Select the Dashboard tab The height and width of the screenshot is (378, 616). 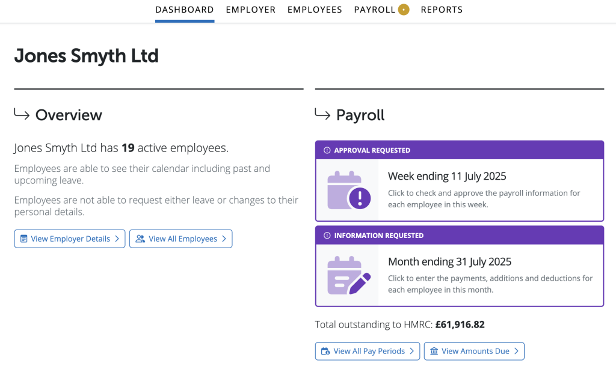[185, 10]
